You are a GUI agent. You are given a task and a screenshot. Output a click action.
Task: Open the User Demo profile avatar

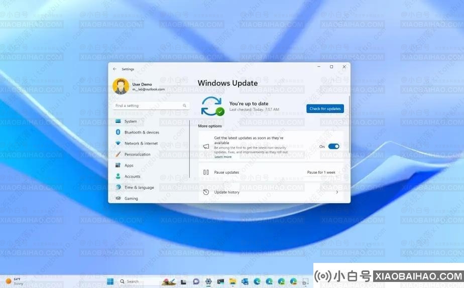coord(121,86)
